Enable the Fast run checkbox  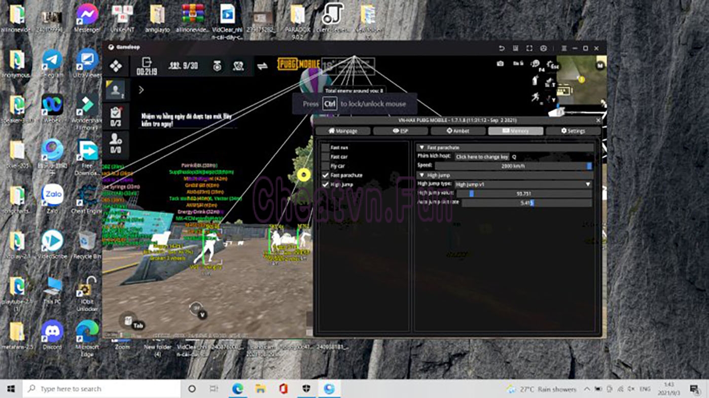[x=326, y=148]
